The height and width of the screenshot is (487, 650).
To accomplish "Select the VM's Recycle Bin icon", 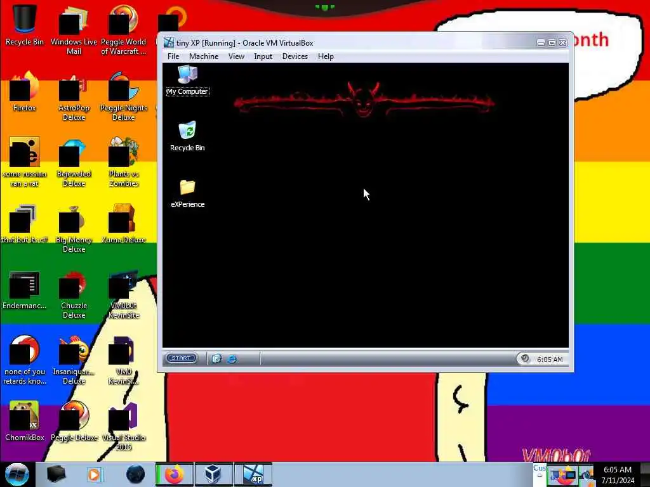I will tap(187, 136).
